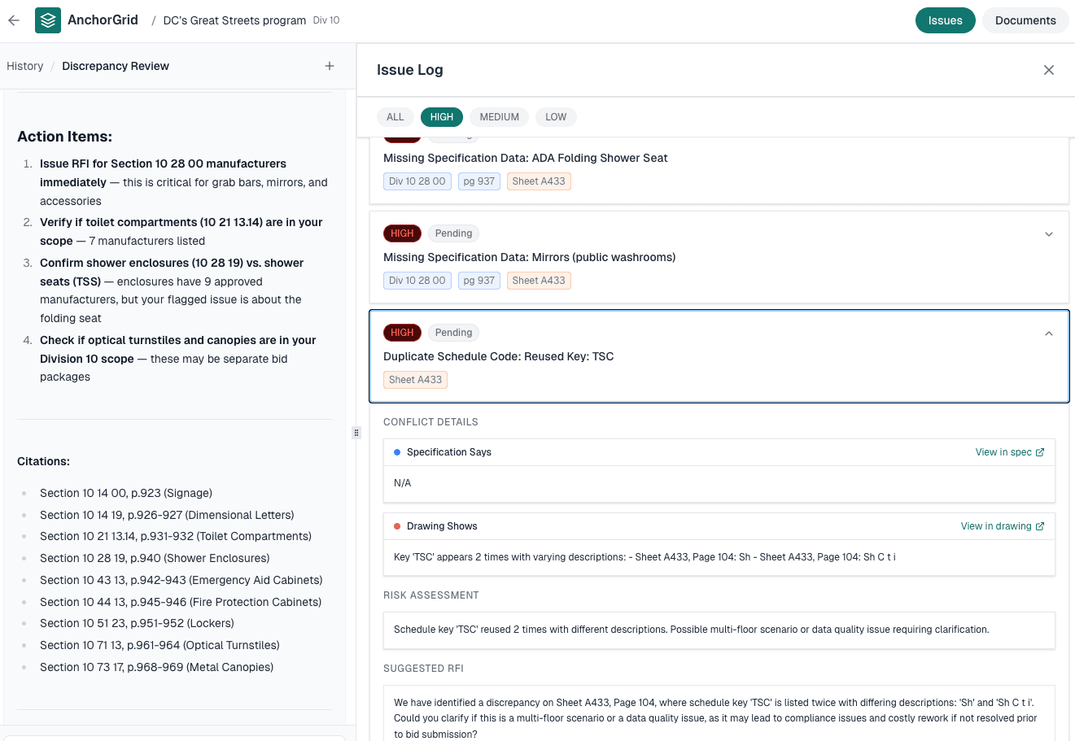This screenshot has height=741, width=1075.
Task: Open external link icon for View in spec
Action: 1040,452
